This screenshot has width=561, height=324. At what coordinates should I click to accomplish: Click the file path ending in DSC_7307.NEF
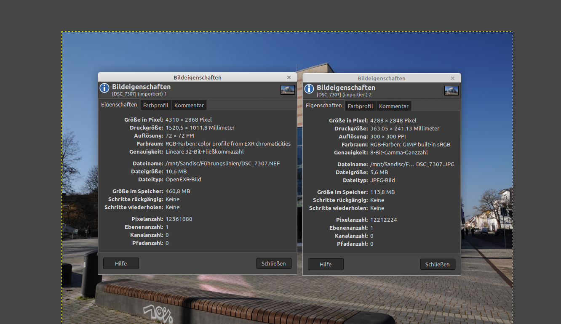coord(223,163)
